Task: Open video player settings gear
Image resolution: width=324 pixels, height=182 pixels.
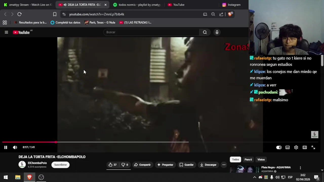Action: pyautogui.click(x=296, y=147)
